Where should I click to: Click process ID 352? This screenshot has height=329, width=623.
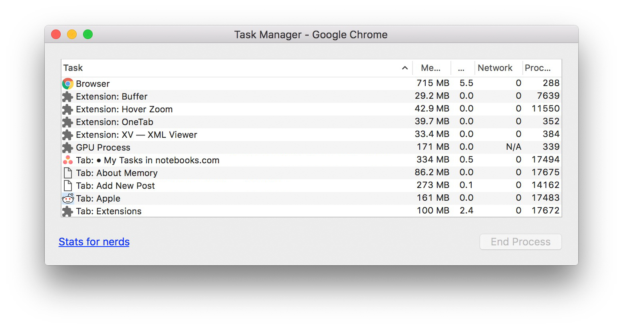coord(551,121)
